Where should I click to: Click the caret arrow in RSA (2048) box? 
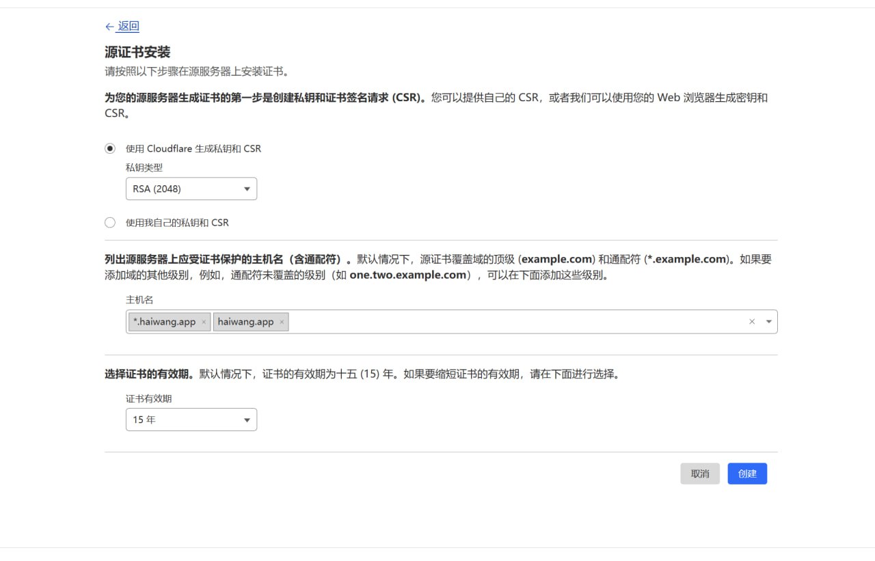coord(247,189)
